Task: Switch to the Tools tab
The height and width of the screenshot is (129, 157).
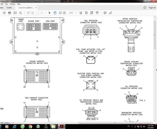Action: 9,8
